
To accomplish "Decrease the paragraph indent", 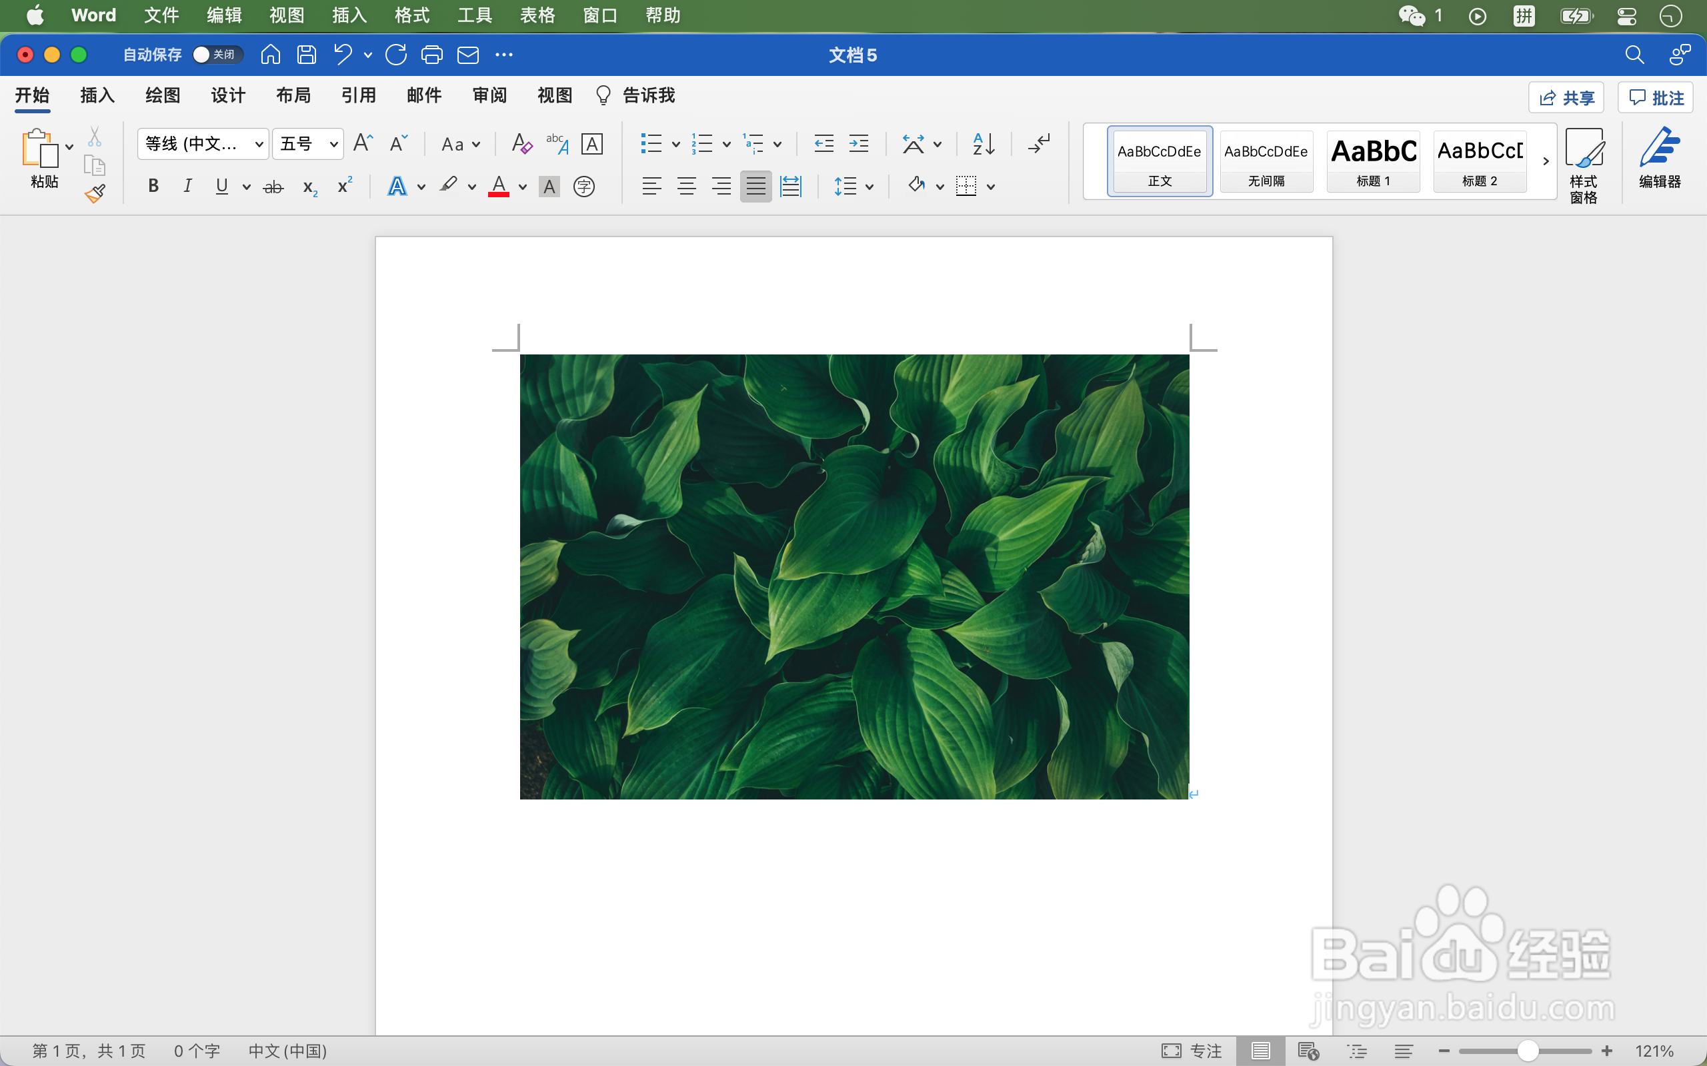I will (x=824, y=144).
